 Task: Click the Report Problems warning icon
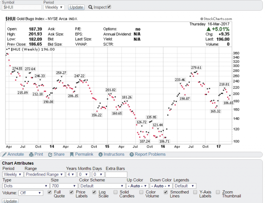pyautogui.click(x=131, y=154)
